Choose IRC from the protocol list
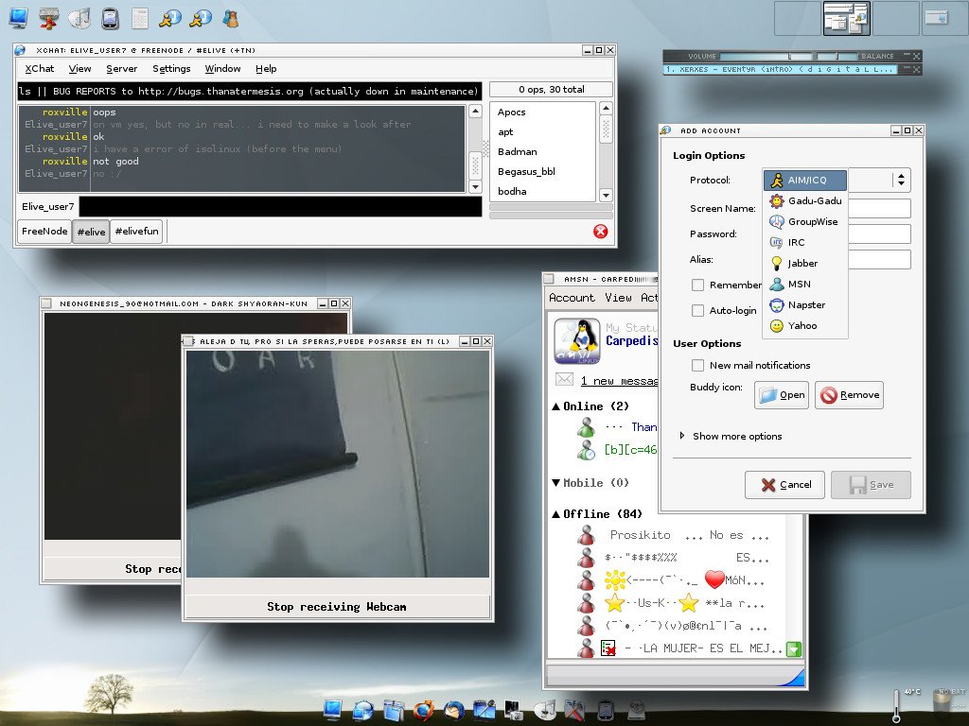Viewport: 969px width, 726px height. pos(804,243)
